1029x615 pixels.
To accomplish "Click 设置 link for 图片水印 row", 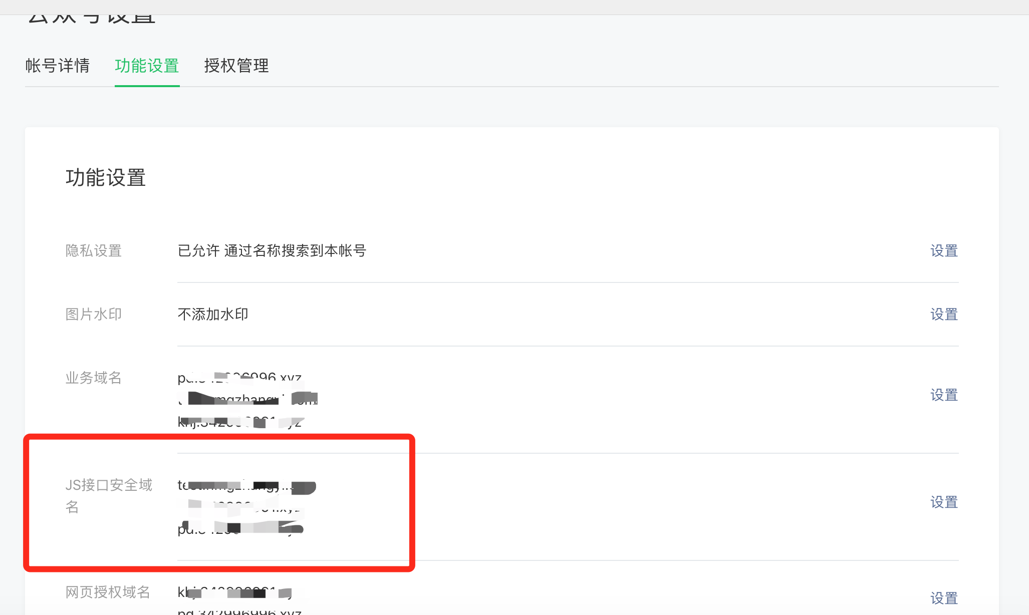I will click(944, 314).
